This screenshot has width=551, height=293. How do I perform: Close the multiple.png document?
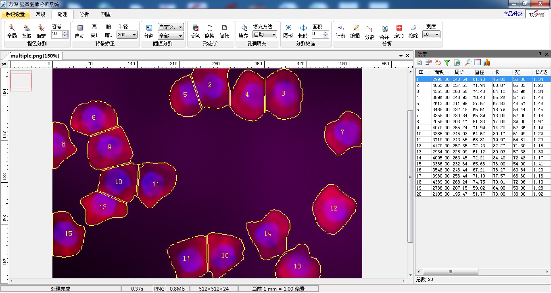(408, 56)
